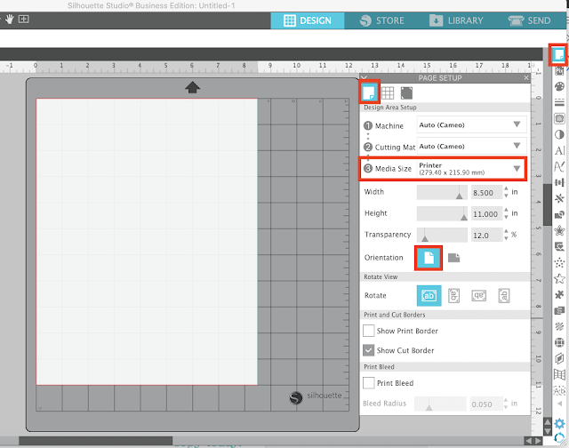The height and width of the screenshot is (448, 569).
Task: Close the Page Setup panel
Action: pos(526,77)
